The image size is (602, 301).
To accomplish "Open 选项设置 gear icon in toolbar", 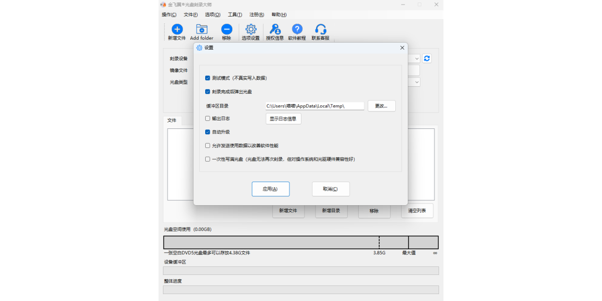I will (251, 30).
